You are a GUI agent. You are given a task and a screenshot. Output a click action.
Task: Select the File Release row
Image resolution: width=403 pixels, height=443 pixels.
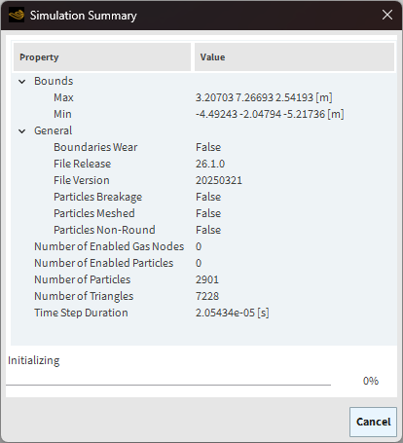pyautogui.click(x=203, y=164)
